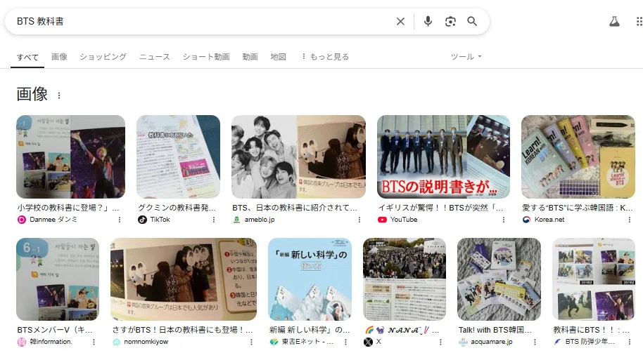
Task: Open the Talk! with BTS韓国 title link
Action: (x=495, y=330)
